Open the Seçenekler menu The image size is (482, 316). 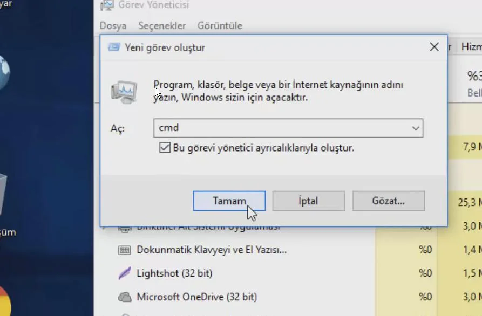[162, 26]
